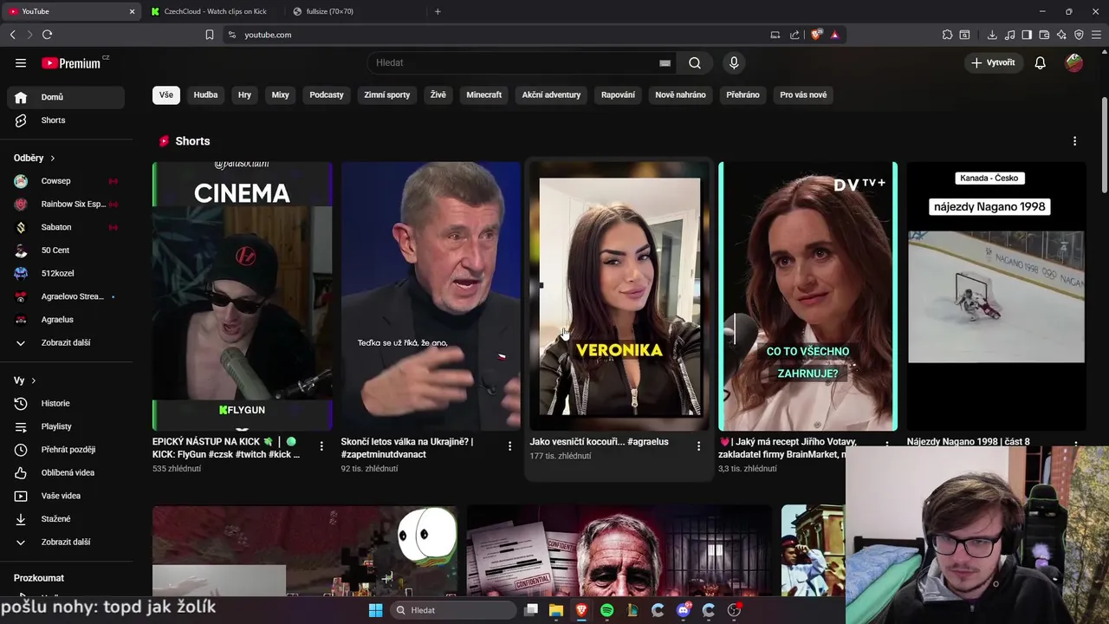Play the VERONIKA short thumbnail
This screenshot has width=1109, height=624.
[619, 296]
